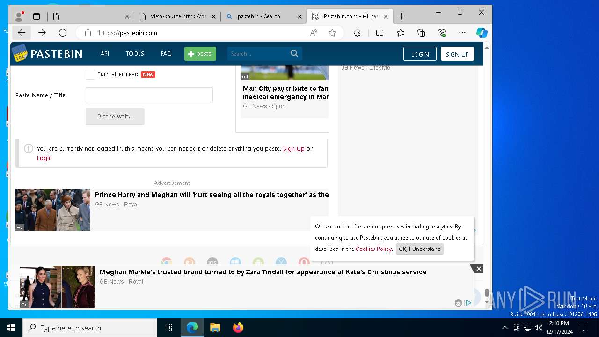The image size is (599, 337).
Task: Close the pastebin - Search tab
Action: [x=299, y=16]
